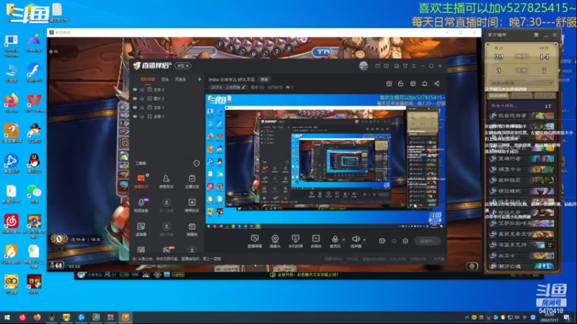The width and height of the screenshot is (577, 324).
Task: Open the WPS Office desktop shortcut
Action: click(x=34, y=104)
